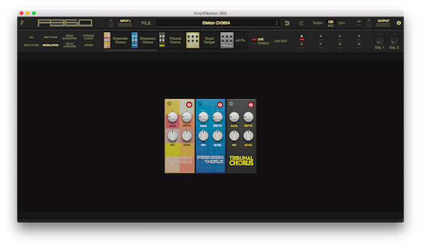Open Dimension Chorus pedal settings gear
Image resolution: width=421 pixels, height=247 pixels.
pos(200,104)
